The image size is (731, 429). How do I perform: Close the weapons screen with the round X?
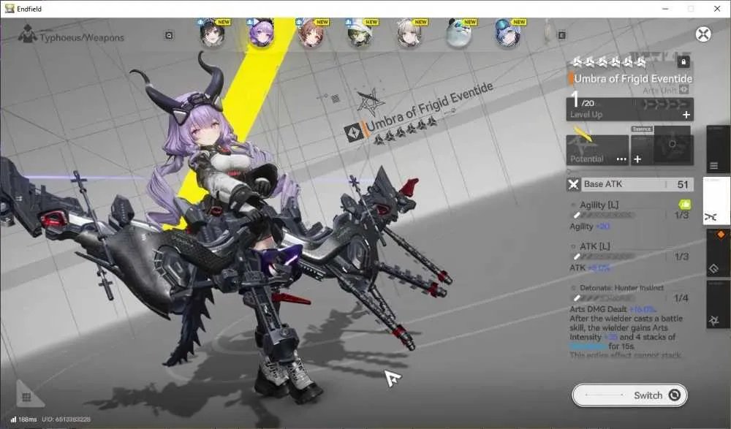pyautogui.click(x=703, y=34)
